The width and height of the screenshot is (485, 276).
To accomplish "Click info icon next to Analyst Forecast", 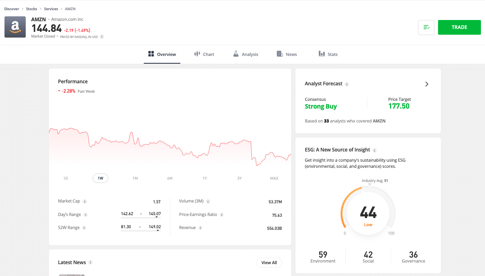I will pyautogui.click(x=347, y=84).
